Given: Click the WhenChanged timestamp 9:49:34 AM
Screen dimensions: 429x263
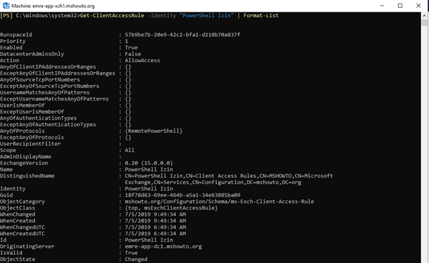Looking at the screenshot, I should point(155,214).
